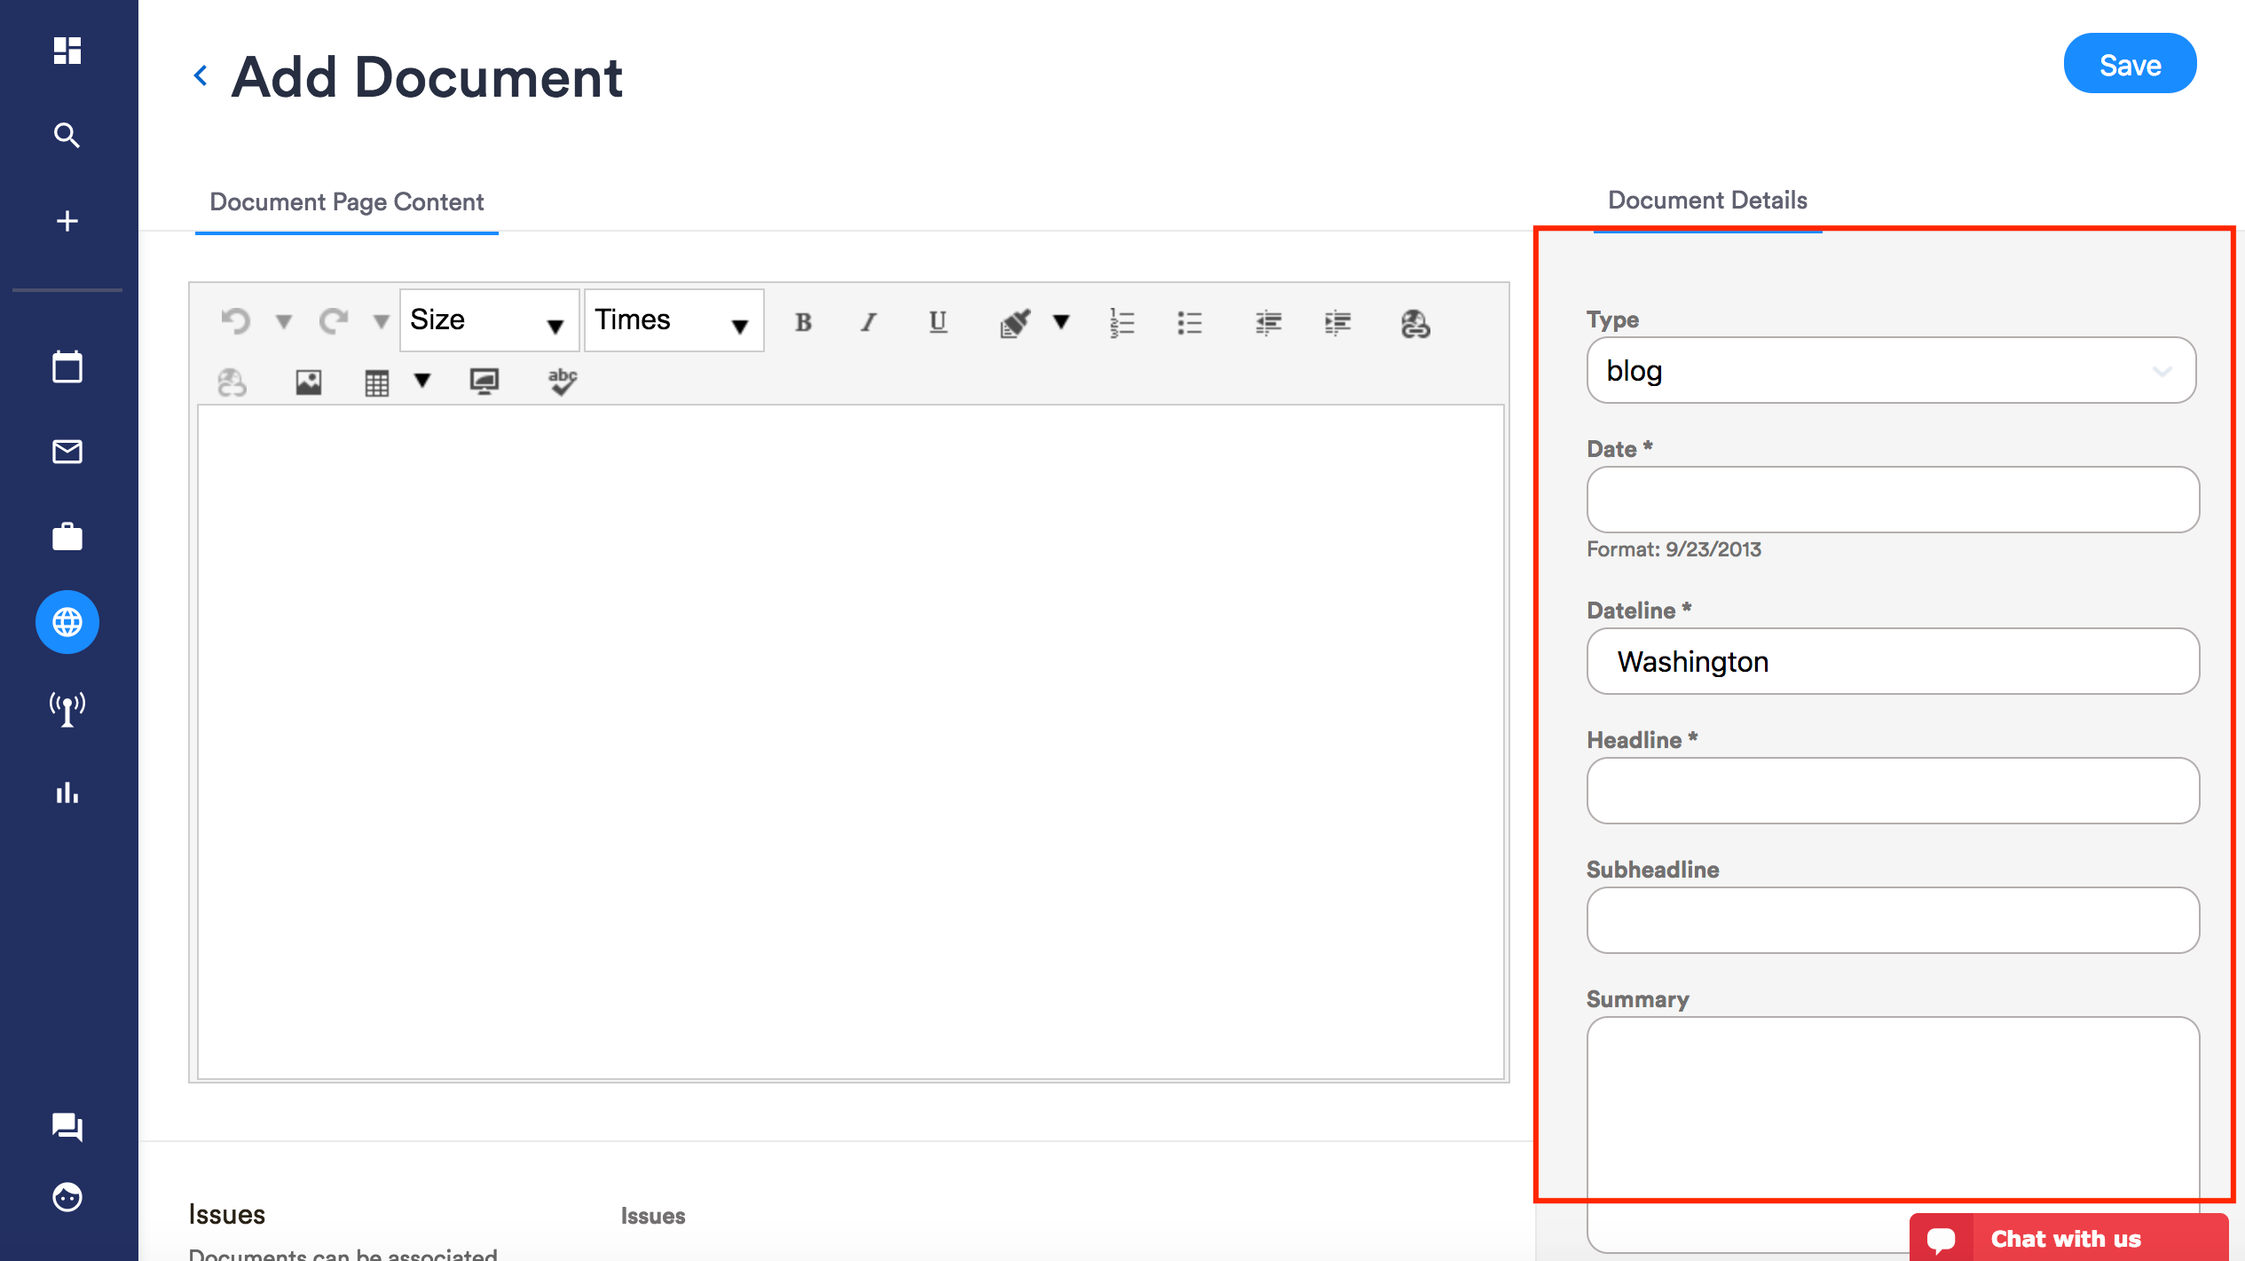This screenshot has height=1261, width=2245.
Task: Switch to the Document Page Content tab
Action: pos(346,201)
